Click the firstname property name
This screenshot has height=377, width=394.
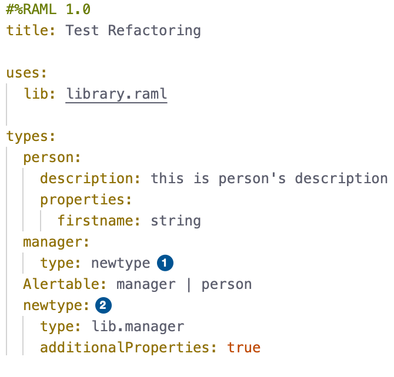(x=95, y=221)
